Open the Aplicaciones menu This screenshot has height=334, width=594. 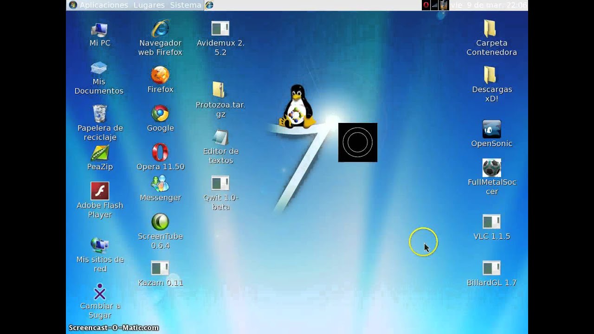click(103, 5)
